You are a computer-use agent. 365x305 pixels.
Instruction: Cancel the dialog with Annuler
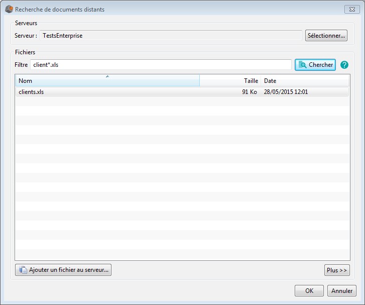click(342, 291)
